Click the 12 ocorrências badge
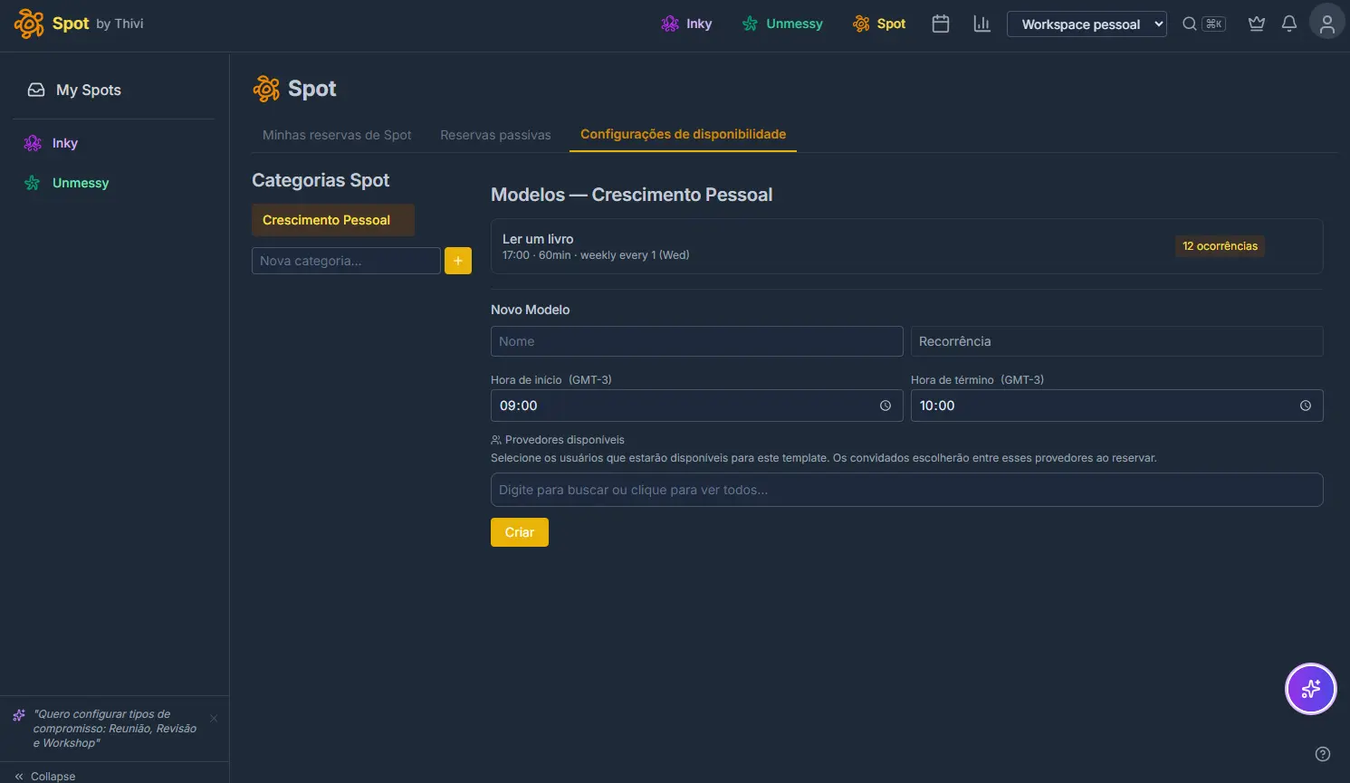This screenshot has height=783, width=1350. [x=1220, y=246]
